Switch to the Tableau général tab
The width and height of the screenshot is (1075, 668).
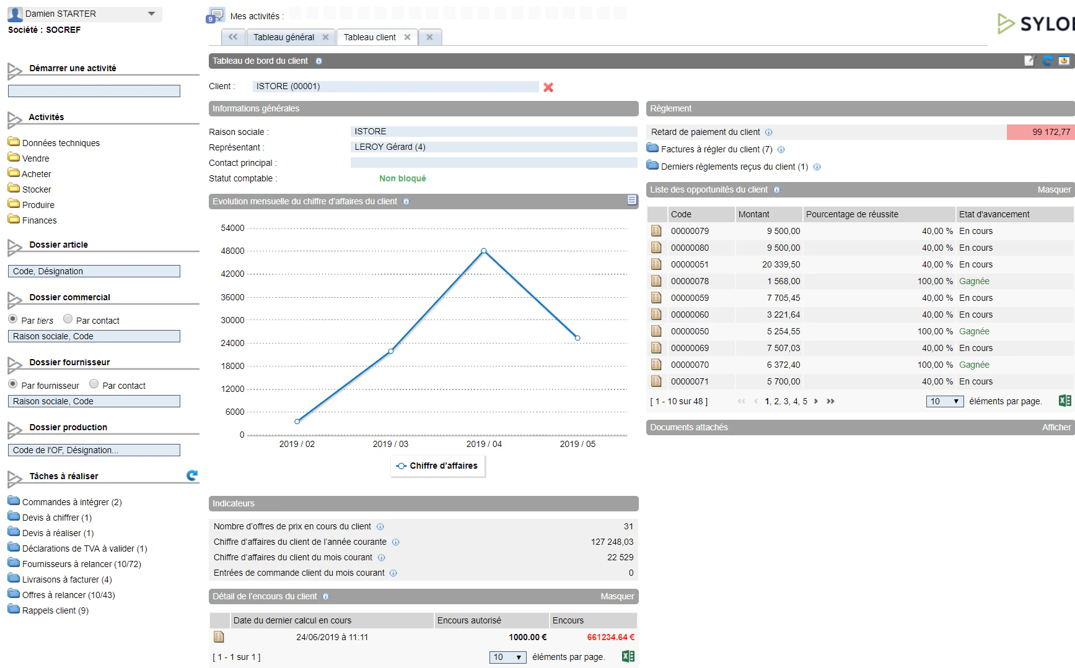(284, 37)
